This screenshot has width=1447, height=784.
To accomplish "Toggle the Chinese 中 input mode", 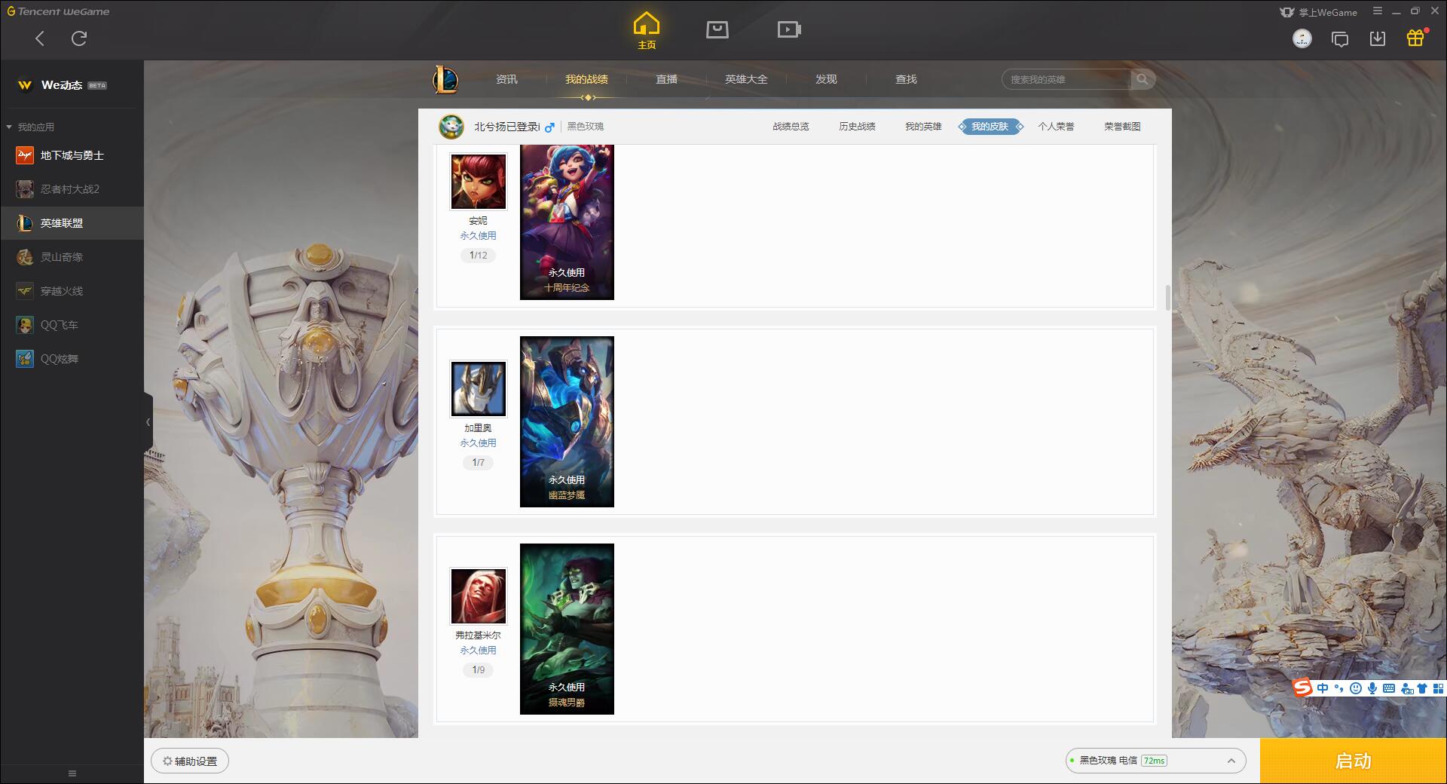I will click(1323, 688).
